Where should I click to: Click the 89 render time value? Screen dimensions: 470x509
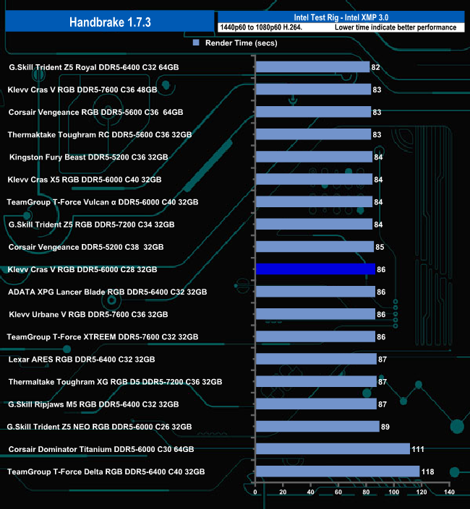click(x=385, y=427)
